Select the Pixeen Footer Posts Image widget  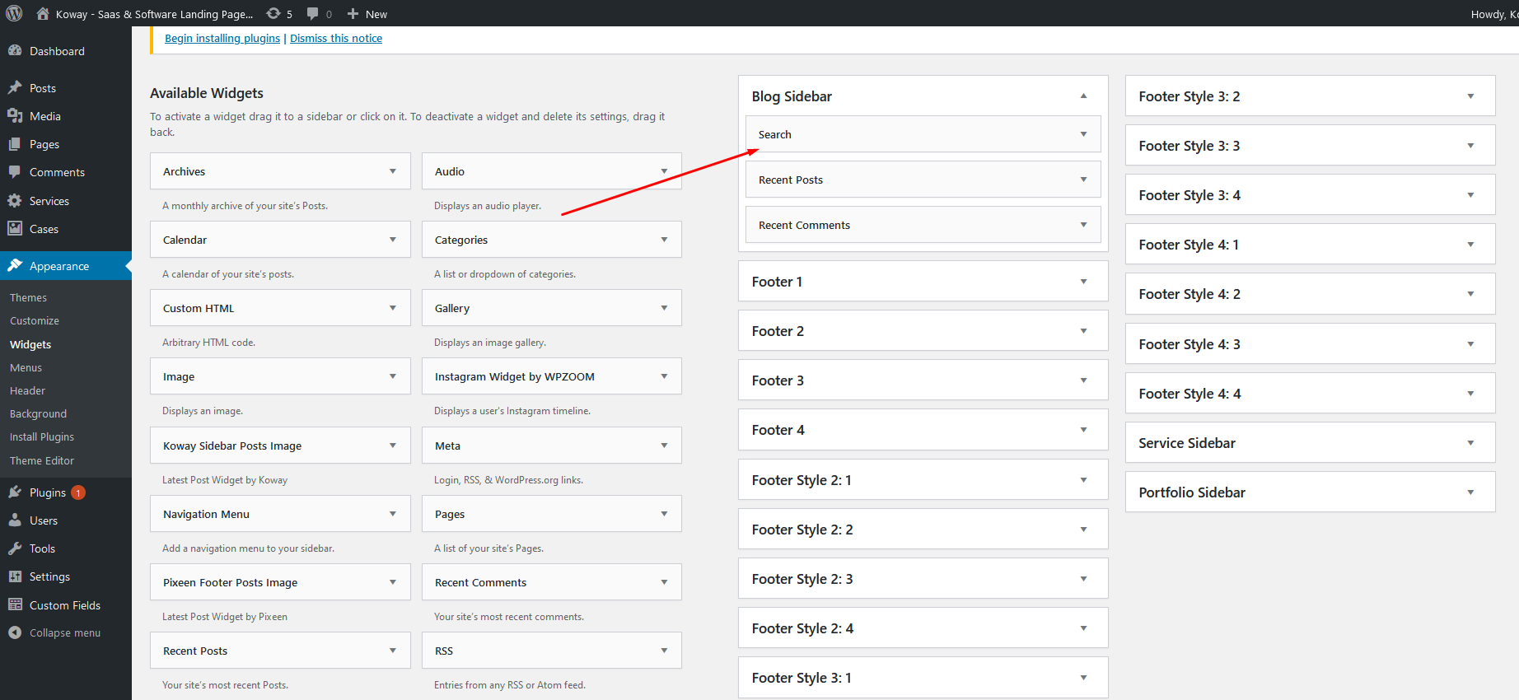[280, 582]
